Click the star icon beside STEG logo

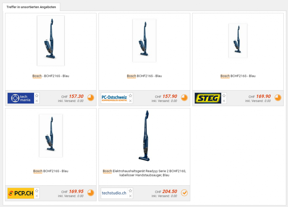click(224, 95)
